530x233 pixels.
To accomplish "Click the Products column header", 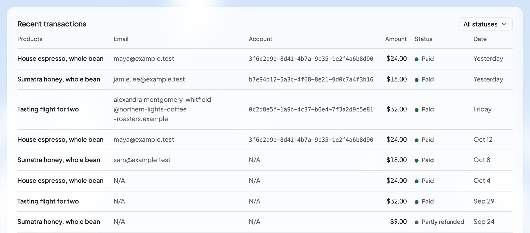I will coord(30,39).
